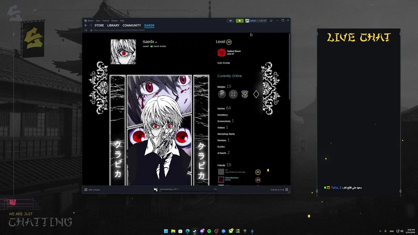The height and width of the screenshot is (235, 418).
Task: Click the Add a Game plus icon
Action: (86, 190)
